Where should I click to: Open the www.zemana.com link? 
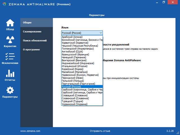[30, 131]
